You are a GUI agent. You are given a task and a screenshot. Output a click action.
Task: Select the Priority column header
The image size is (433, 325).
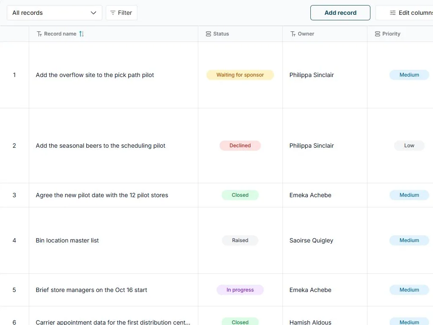click(x=400, y=34)
